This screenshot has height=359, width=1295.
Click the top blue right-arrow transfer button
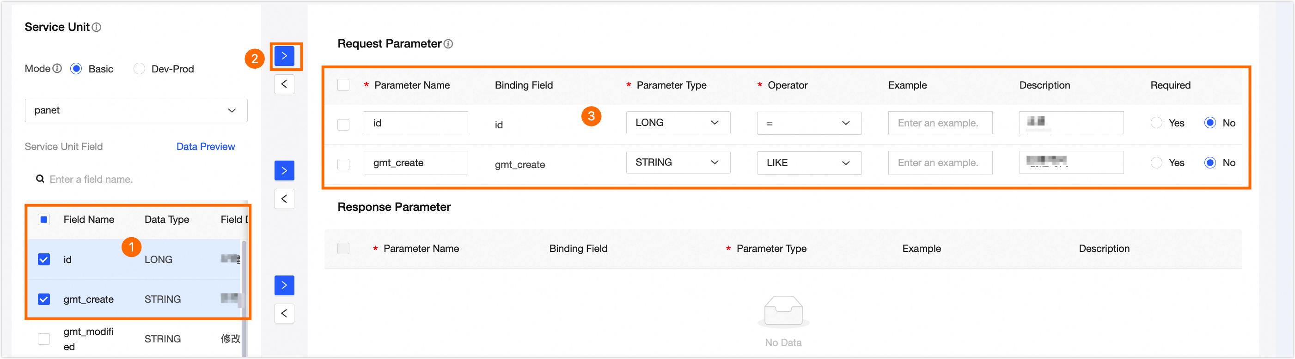tap(284, 56)
